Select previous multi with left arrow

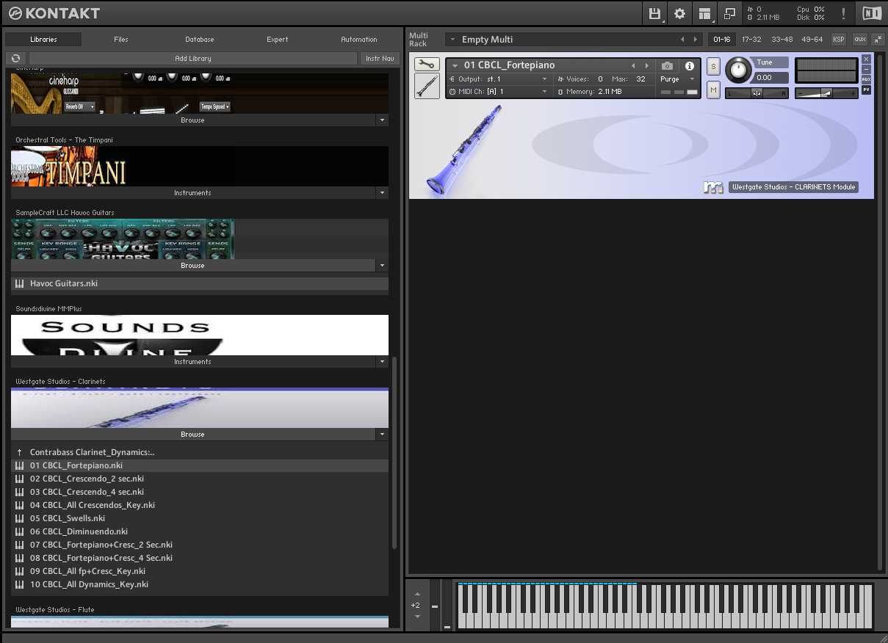pos(682,40)
